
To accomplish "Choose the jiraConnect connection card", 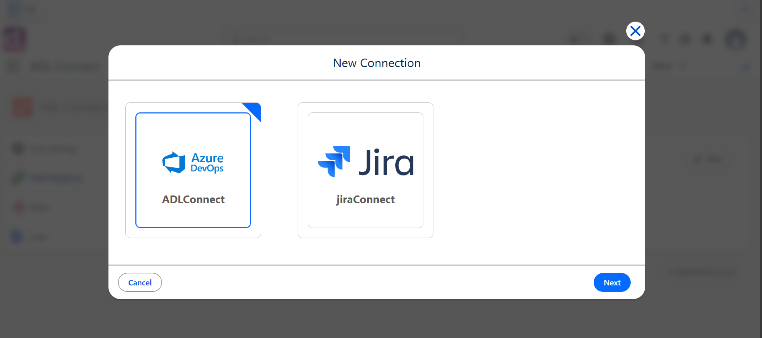I will [366, 170].
